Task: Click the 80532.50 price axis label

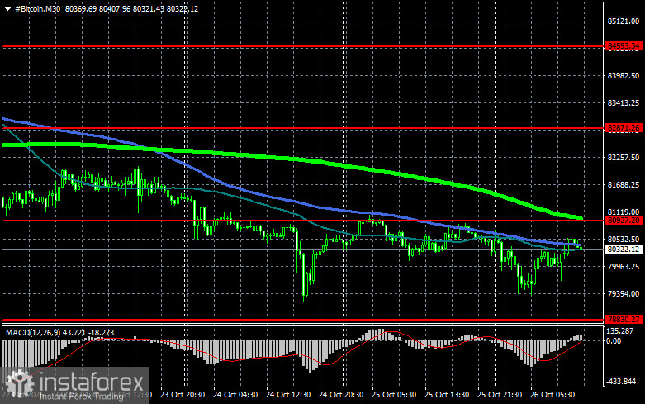Action: click(x=624, y=240)
